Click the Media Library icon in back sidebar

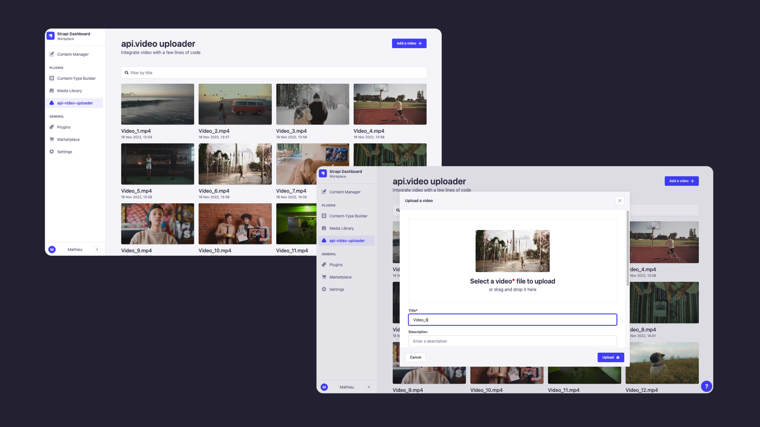pos(51,91)
